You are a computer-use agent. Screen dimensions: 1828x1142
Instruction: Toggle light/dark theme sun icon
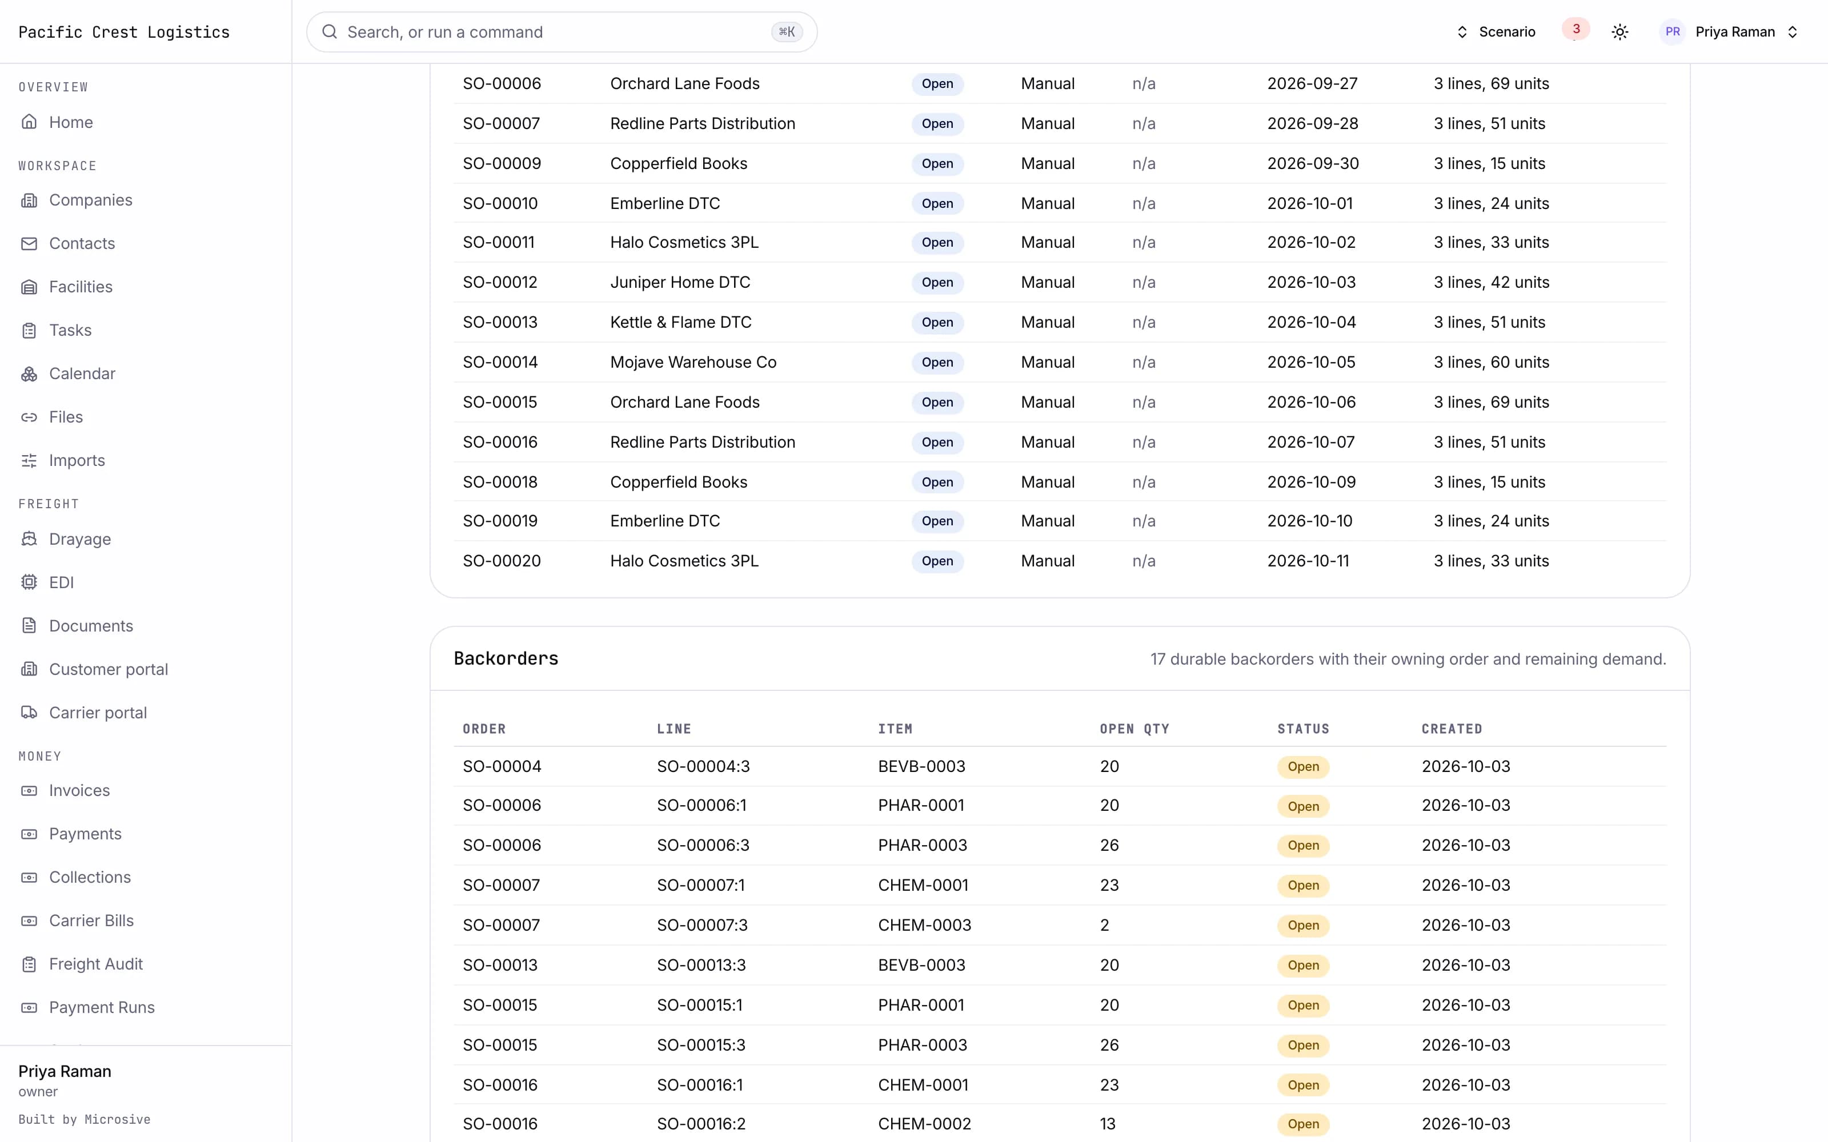(x=1619, y=32)
